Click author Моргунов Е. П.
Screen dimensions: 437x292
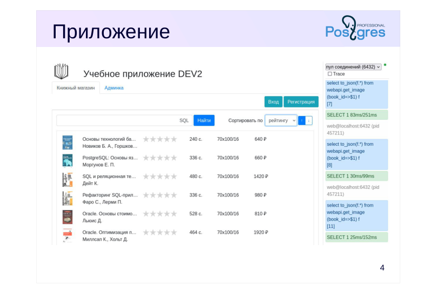click(99, 165)
